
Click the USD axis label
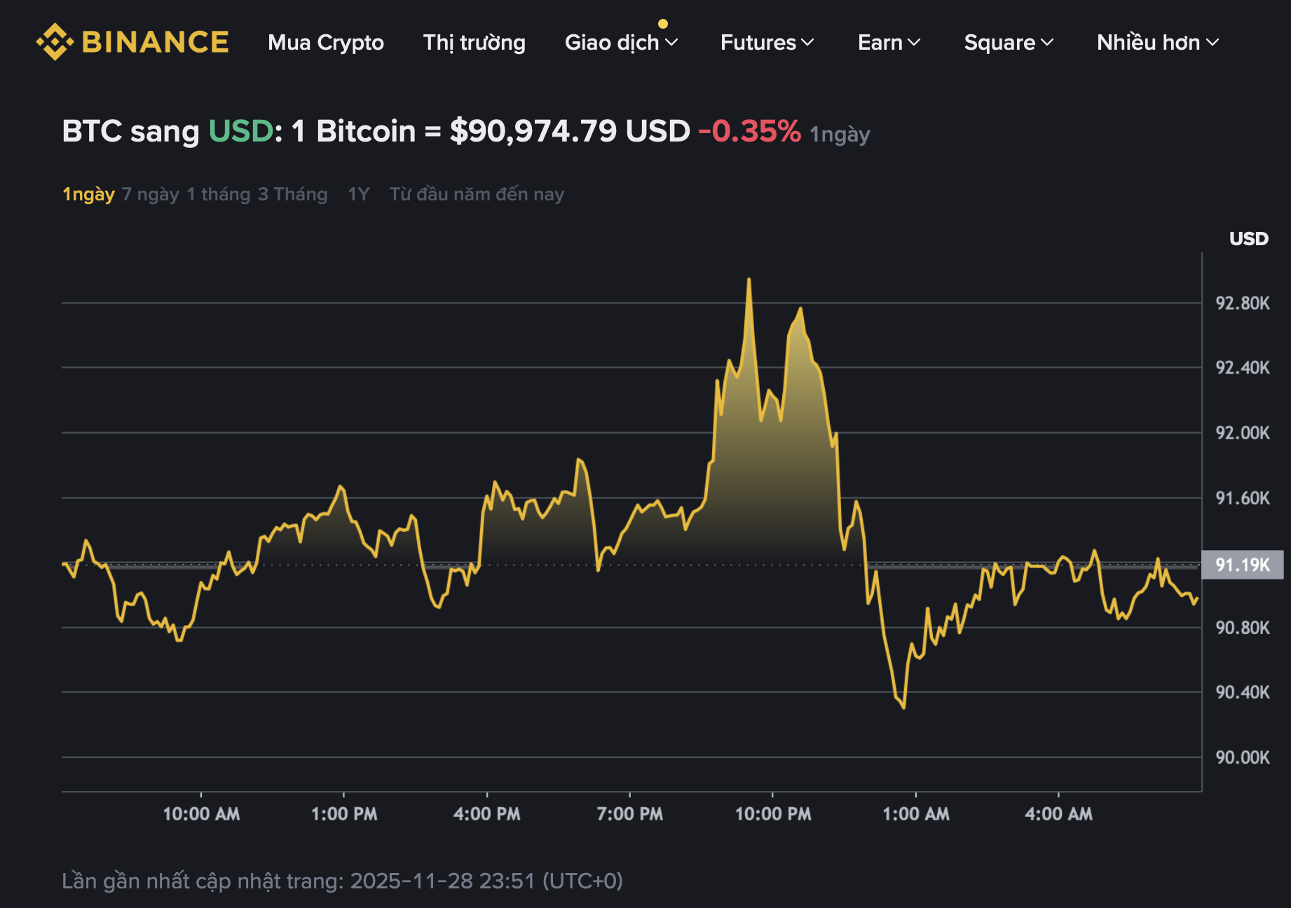pyautogui.click(x=1248, y=239)
